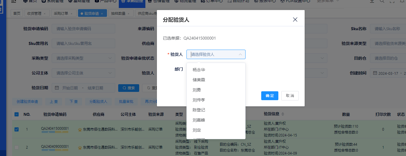Viewport: 406px width, 156px height.
Task: Expand the 更多菜单 dropdown
Action: point(328,1)
